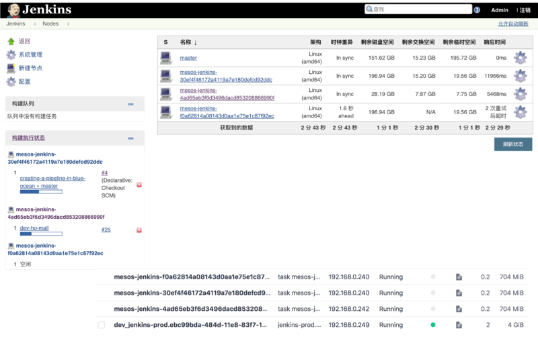Open node link mesos-jenkins-4ad65eb3f6d3 in table
The image size is (538, 337).
tap(227, 94)
